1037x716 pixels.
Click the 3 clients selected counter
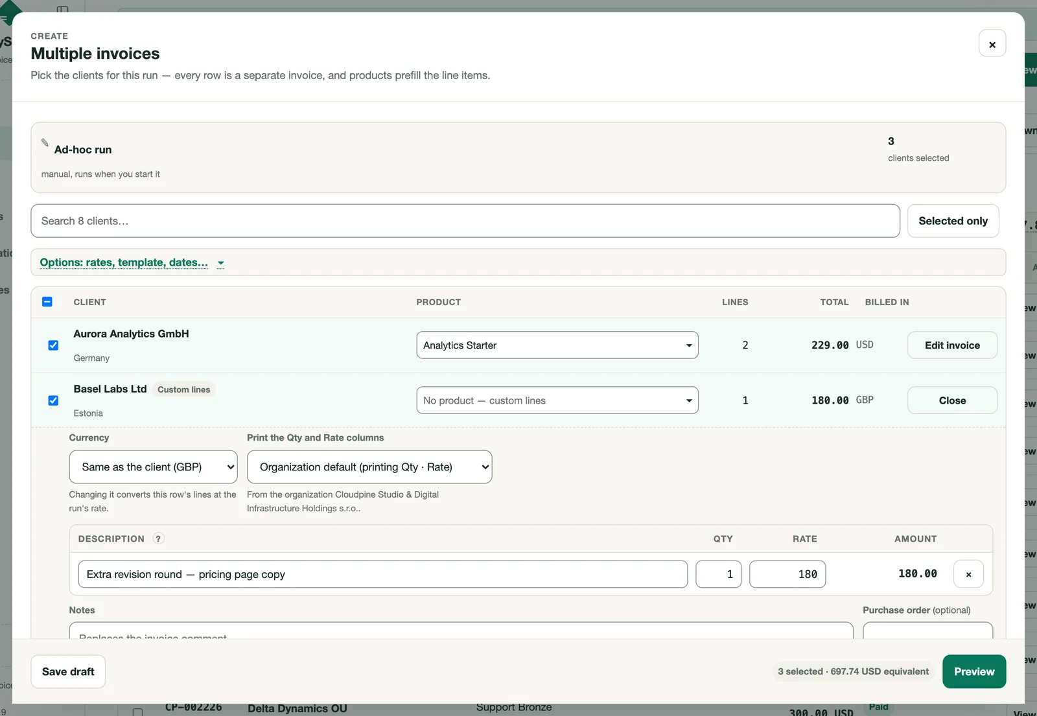(x=918, y=149)
